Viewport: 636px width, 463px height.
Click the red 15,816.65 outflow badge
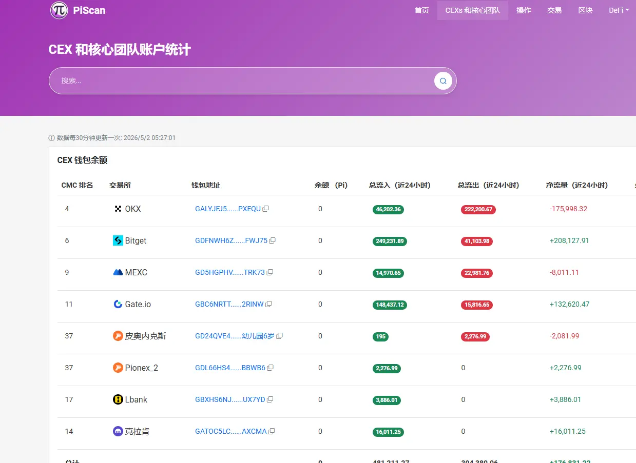point(477,305)
